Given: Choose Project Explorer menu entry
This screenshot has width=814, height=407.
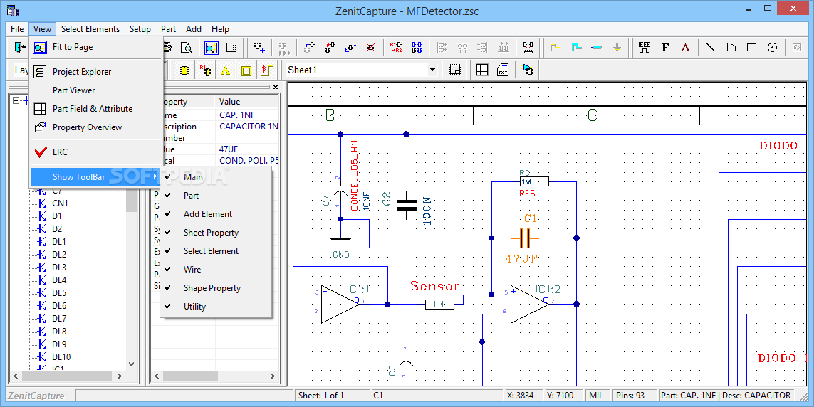Looking at the screenshot, I should click(96, 72).
